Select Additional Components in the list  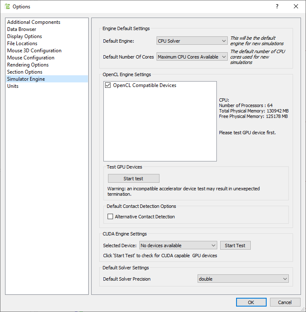coord(34,22)
